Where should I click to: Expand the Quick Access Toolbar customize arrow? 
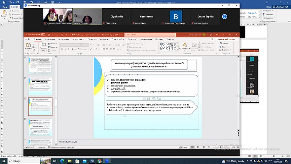(66, 35)
